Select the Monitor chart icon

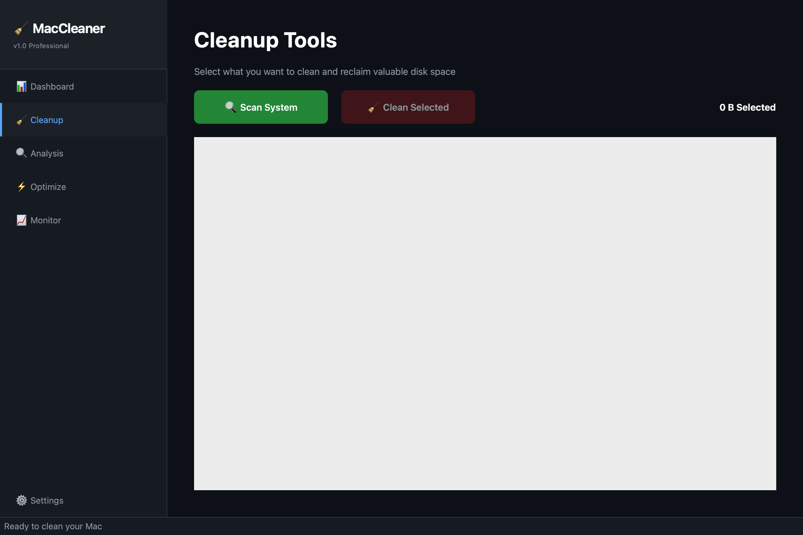click(x=21, y=220)
